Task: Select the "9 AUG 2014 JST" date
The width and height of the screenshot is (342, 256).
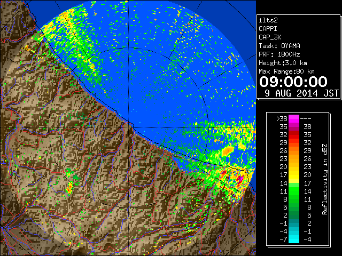Action: [x=301, y=93]
